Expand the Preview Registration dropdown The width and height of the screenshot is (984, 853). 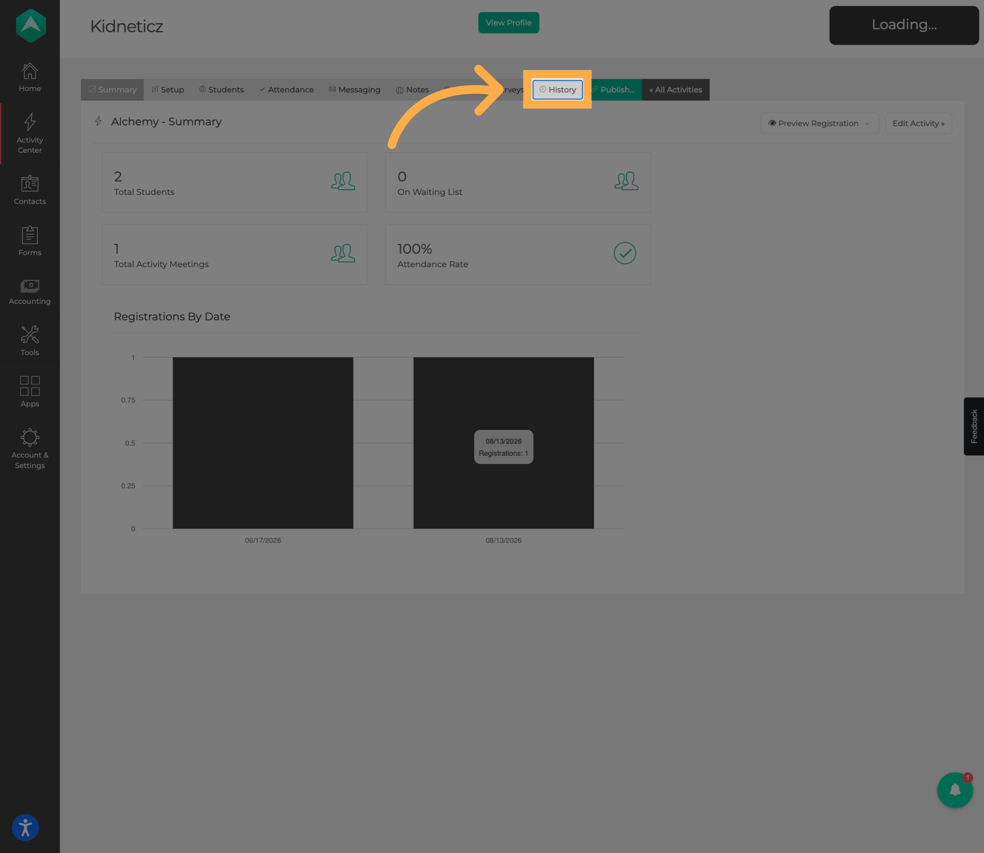pyautogui.click(x=819, y=123)
